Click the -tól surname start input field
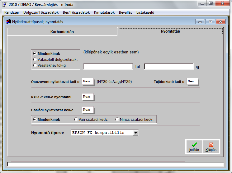 (x=108, y=66)
